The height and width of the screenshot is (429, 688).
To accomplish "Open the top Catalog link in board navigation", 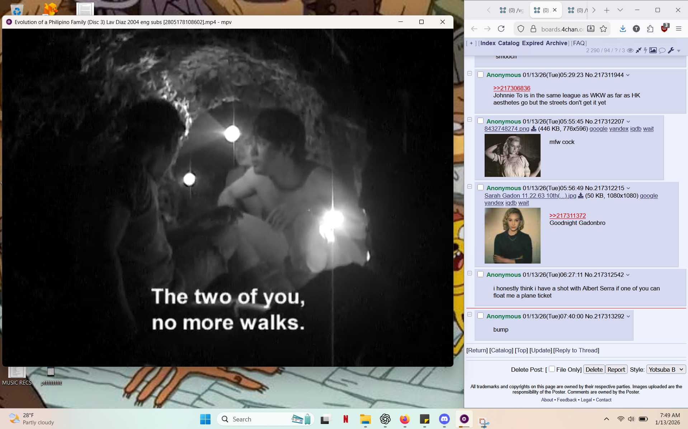I will pyautogui.click(x=509, y=43).
